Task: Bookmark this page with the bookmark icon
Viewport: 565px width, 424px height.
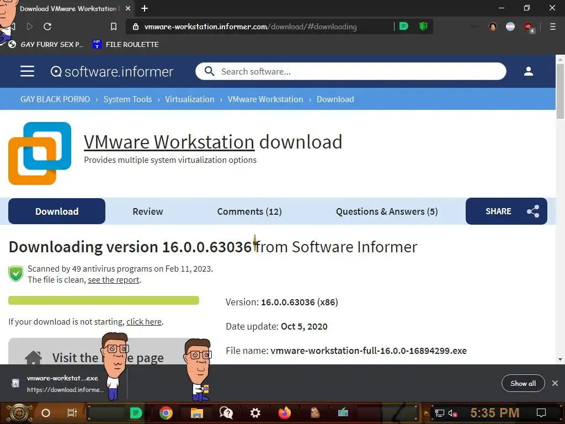Action: tap(114, 26)
